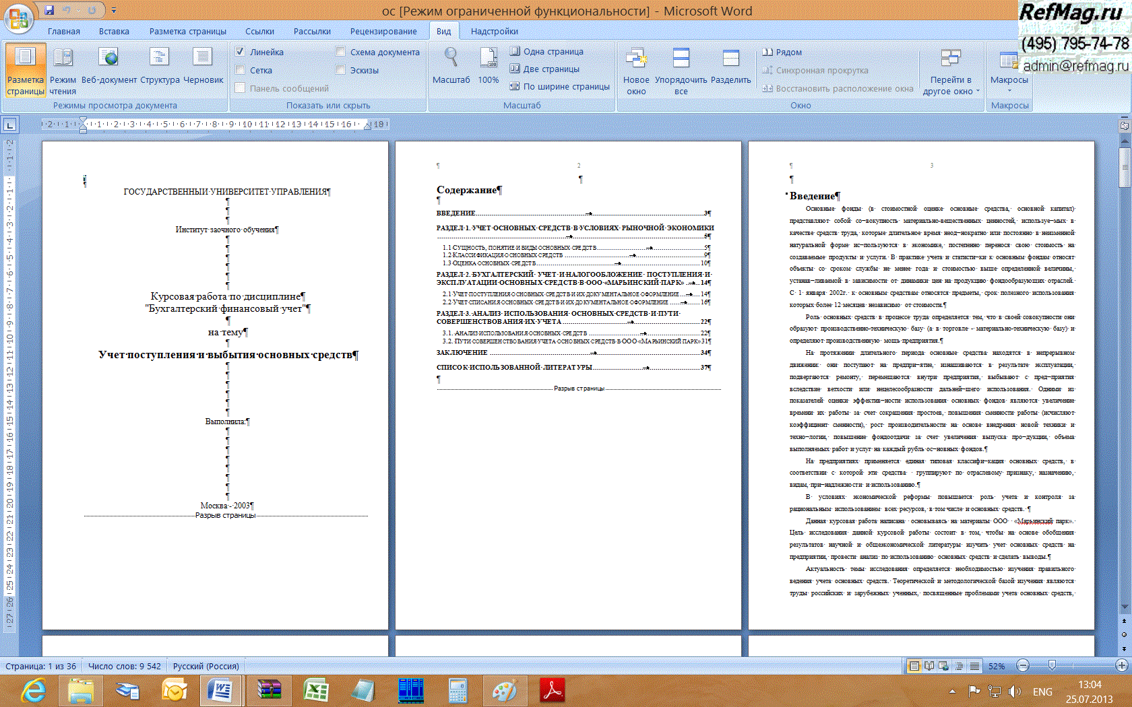Image resolution: width=1132 pixels, height=707 pixels.
Task: Expand the Quick Access Toolbar customize arrow
Action: tap(114, 10)
